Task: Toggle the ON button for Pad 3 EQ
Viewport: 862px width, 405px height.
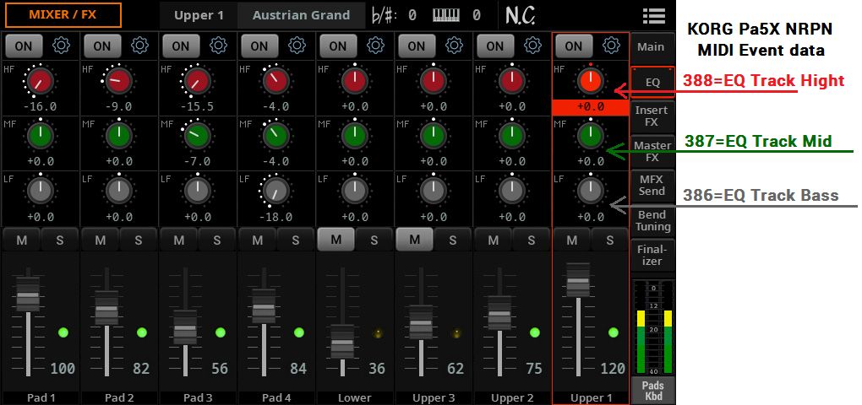Action: (x=182, y=46)
